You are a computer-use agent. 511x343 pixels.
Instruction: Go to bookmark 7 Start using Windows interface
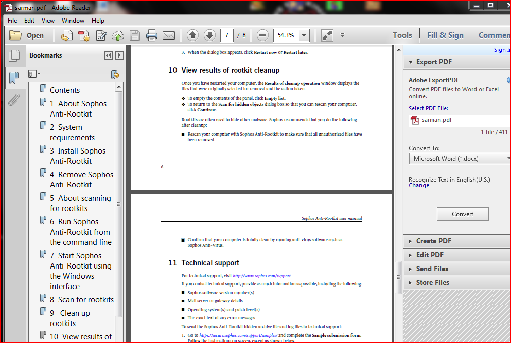pyautogui.click(x=80, y=271)
